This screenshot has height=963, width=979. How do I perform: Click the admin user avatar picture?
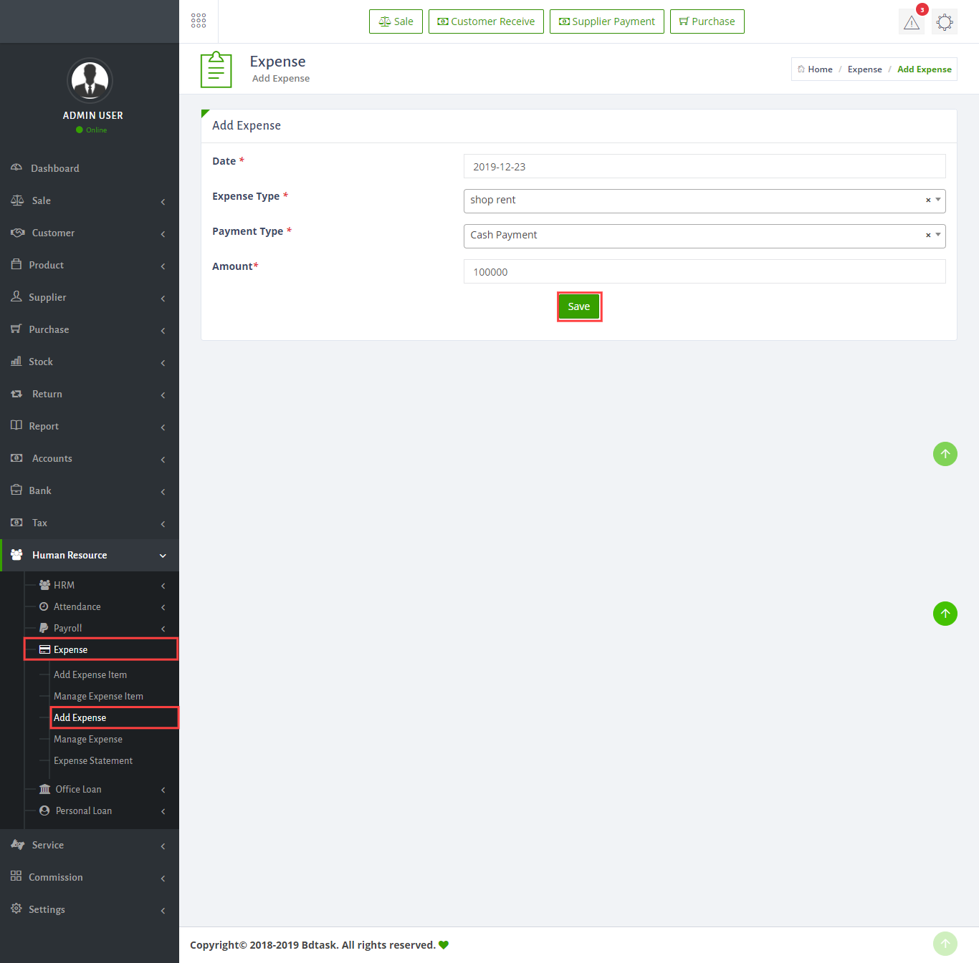pos(90,80)
